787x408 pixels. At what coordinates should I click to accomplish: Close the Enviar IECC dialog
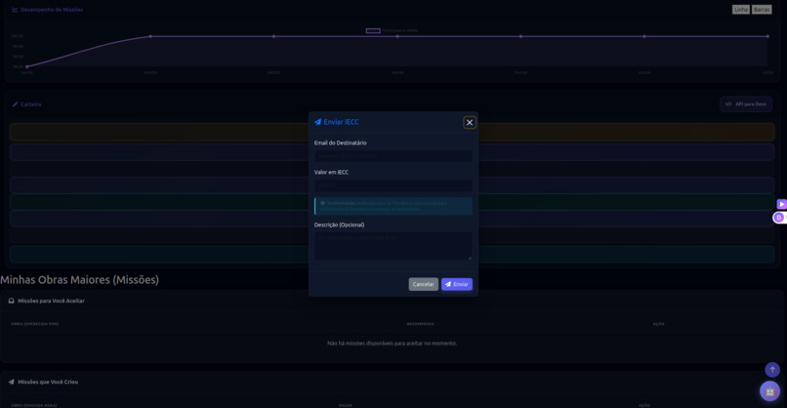point(470,122)
